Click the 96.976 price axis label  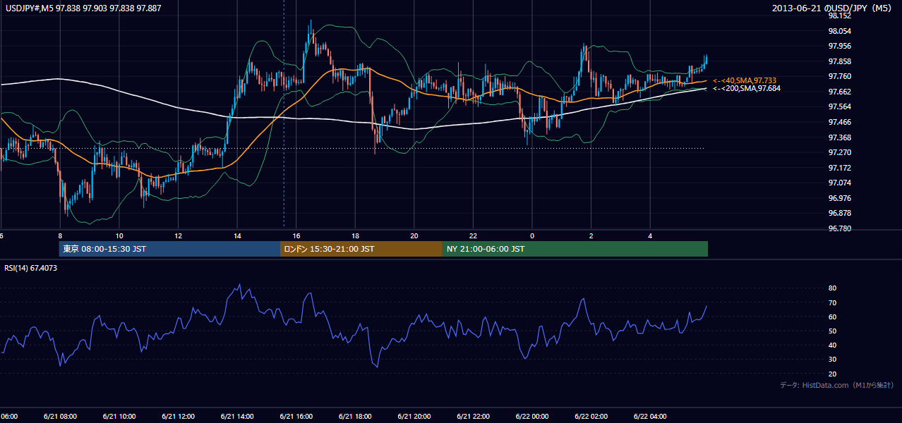click(x=840, y=198)
